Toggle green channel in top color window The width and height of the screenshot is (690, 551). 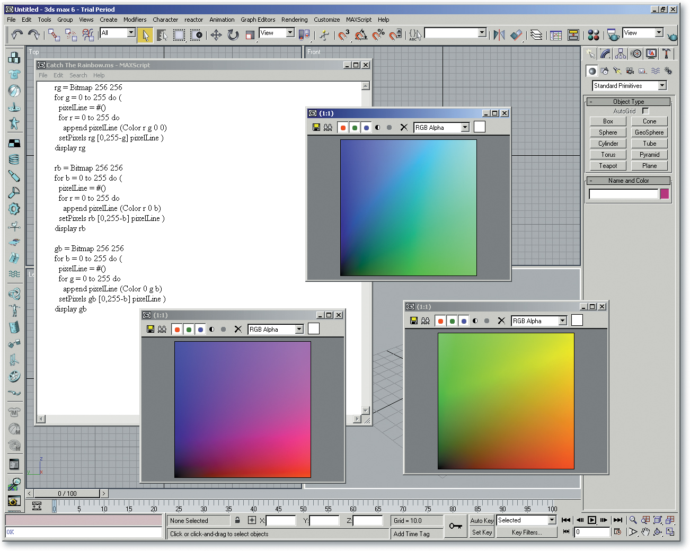click(x=355, y=127)
